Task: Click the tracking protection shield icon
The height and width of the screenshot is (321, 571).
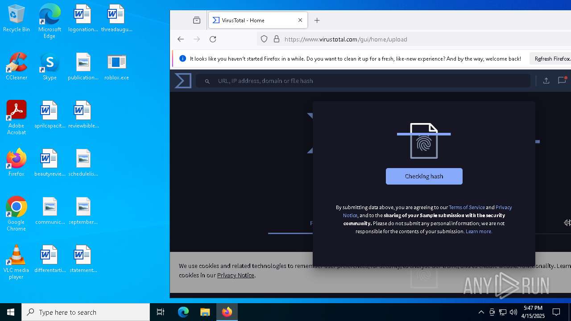Action: point(264,39)
